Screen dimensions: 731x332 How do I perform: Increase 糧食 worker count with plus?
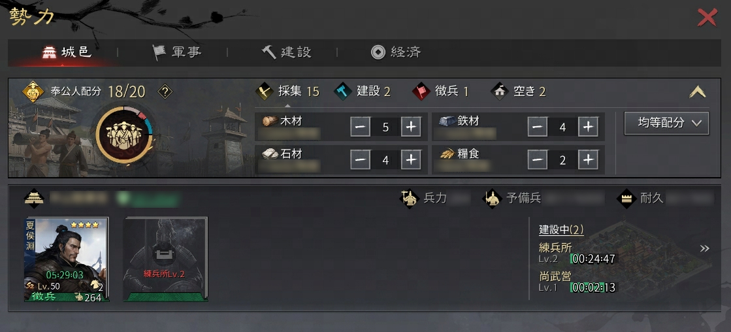589,160
